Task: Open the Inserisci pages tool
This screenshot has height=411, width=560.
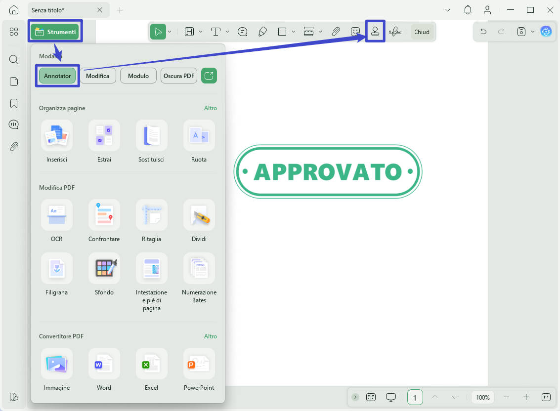Action: 57,141
